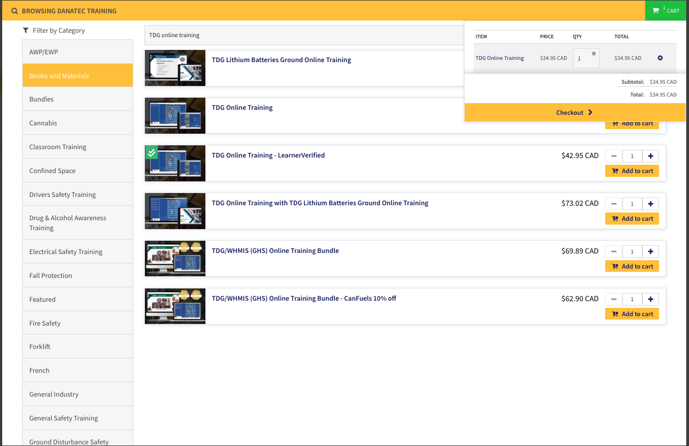Add CanFuels 10% off bundle to cart
Image resolution: width=689 pixels, height=446 pixels.
point(632,314)
